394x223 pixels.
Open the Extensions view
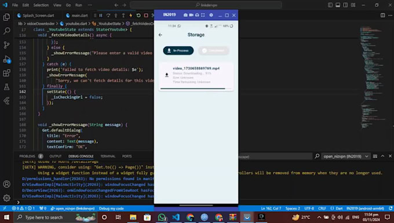[x=6, y=73]
